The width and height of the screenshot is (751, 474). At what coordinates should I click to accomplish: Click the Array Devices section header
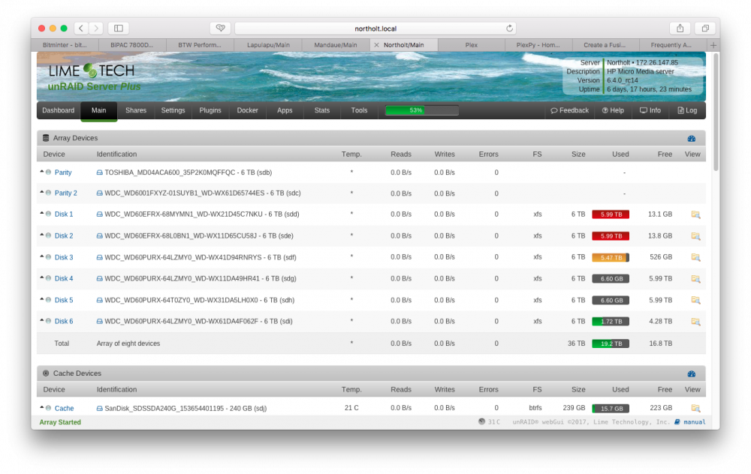(371, 138)
